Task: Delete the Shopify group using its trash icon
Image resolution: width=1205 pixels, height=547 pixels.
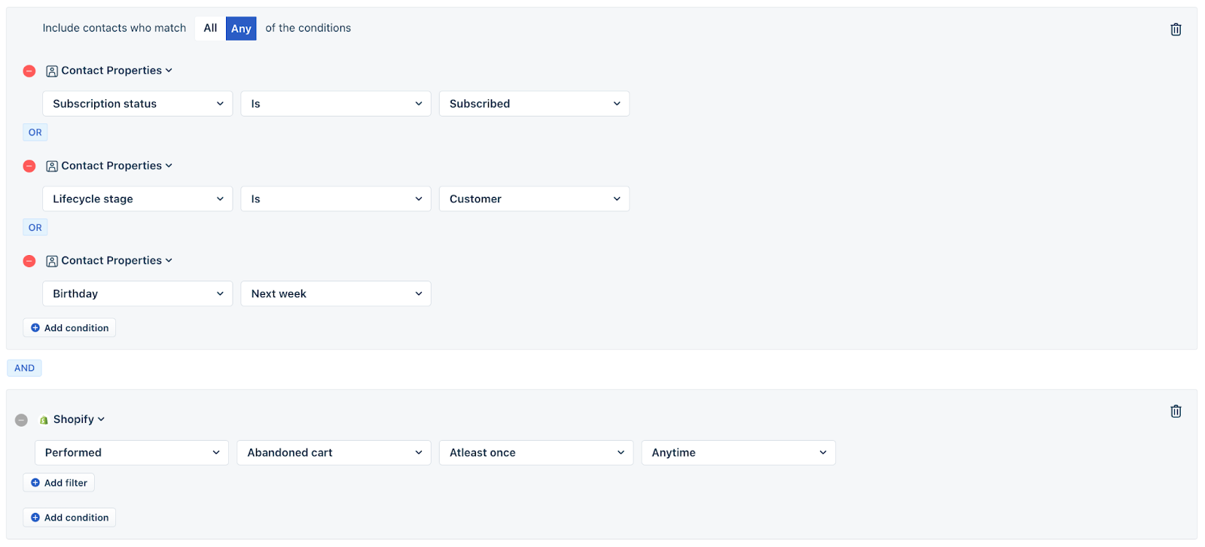Action: (x=1176, y=411)
